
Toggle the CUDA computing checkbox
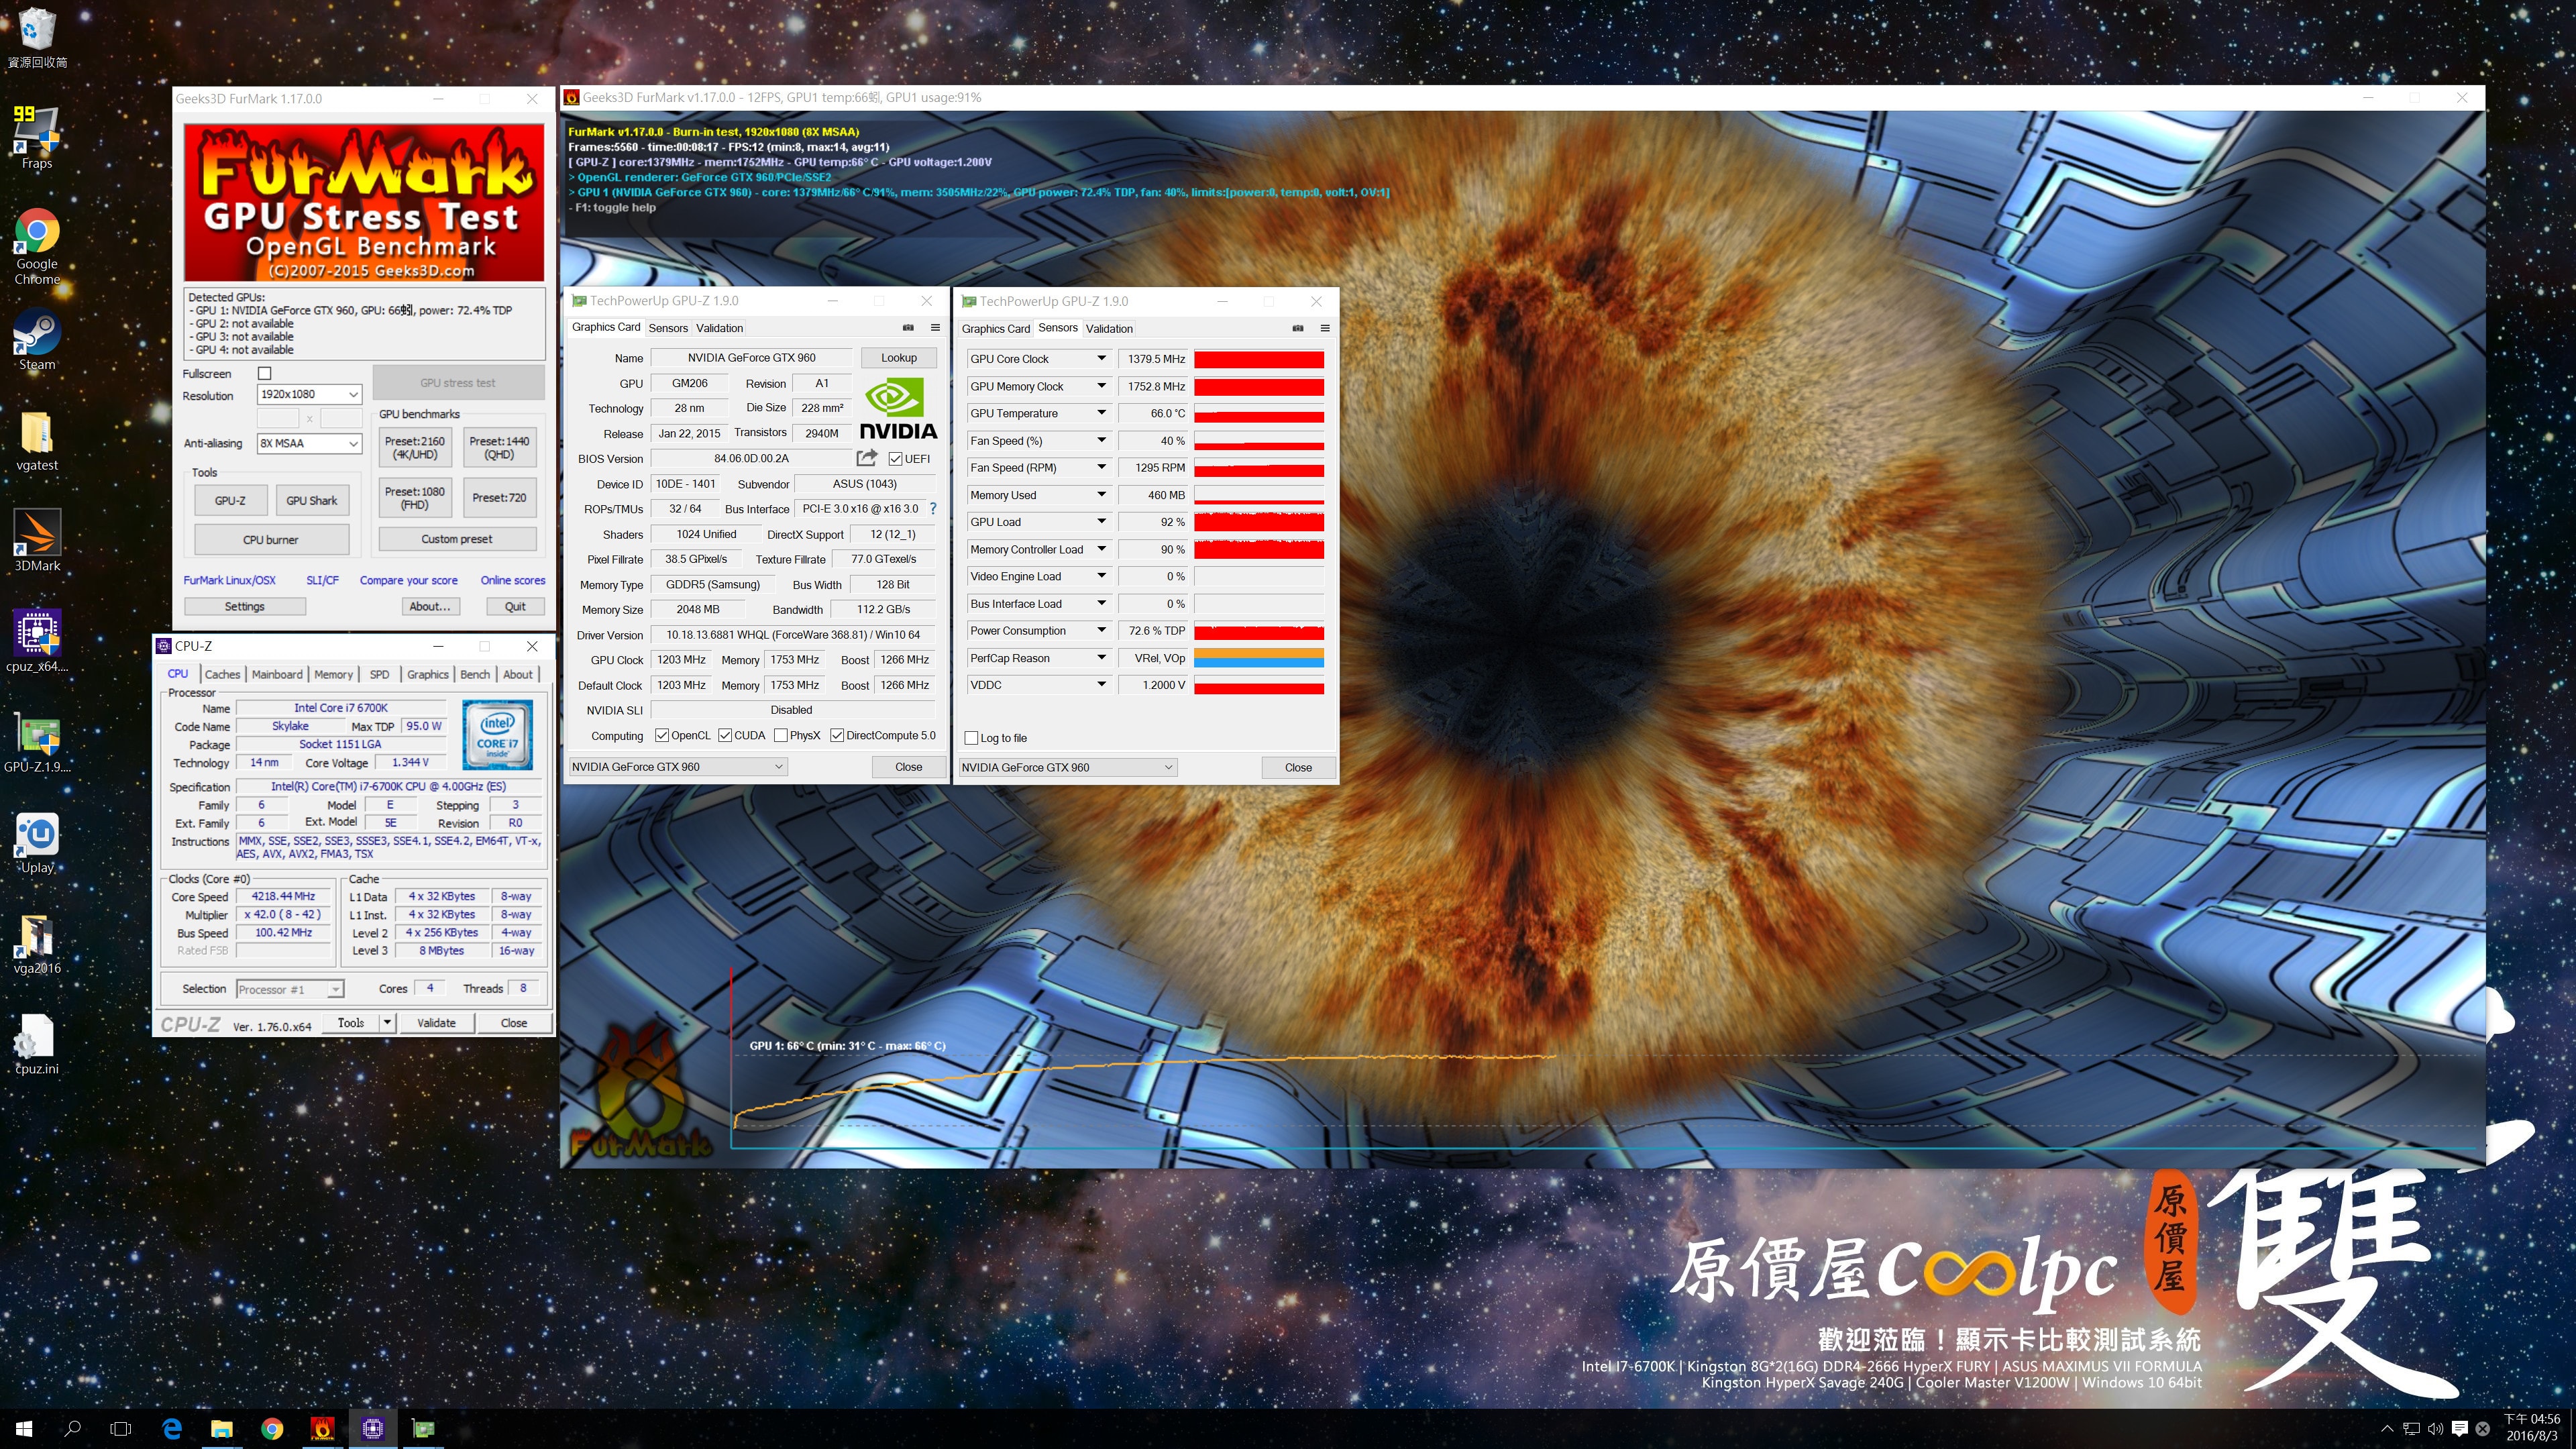[x=725, y=735]
